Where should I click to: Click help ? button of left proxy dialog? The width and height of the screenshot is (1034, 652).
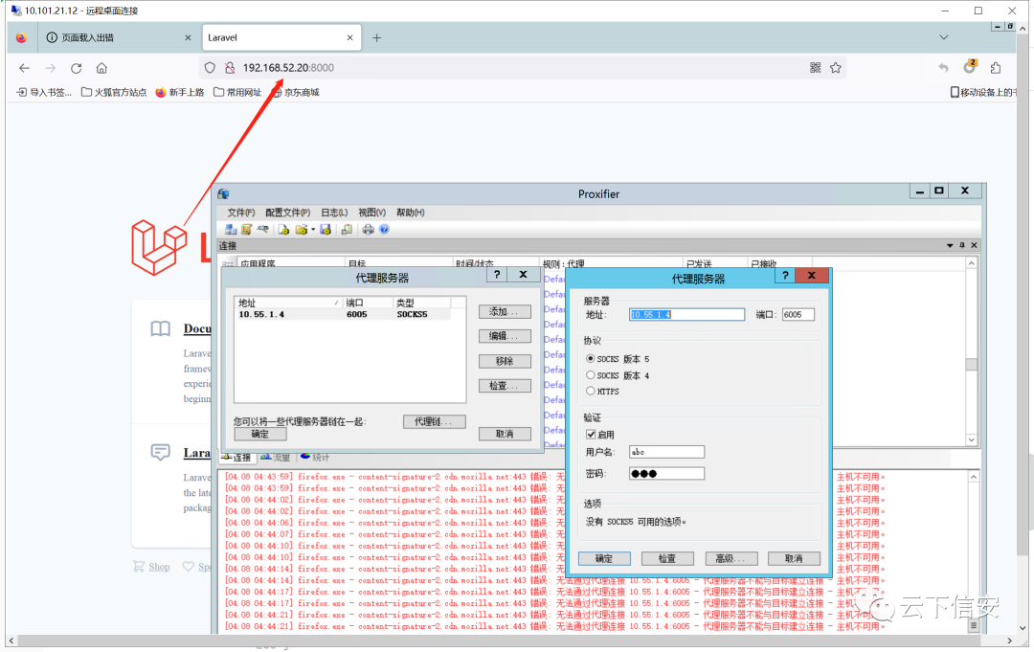tap(497, 274)
